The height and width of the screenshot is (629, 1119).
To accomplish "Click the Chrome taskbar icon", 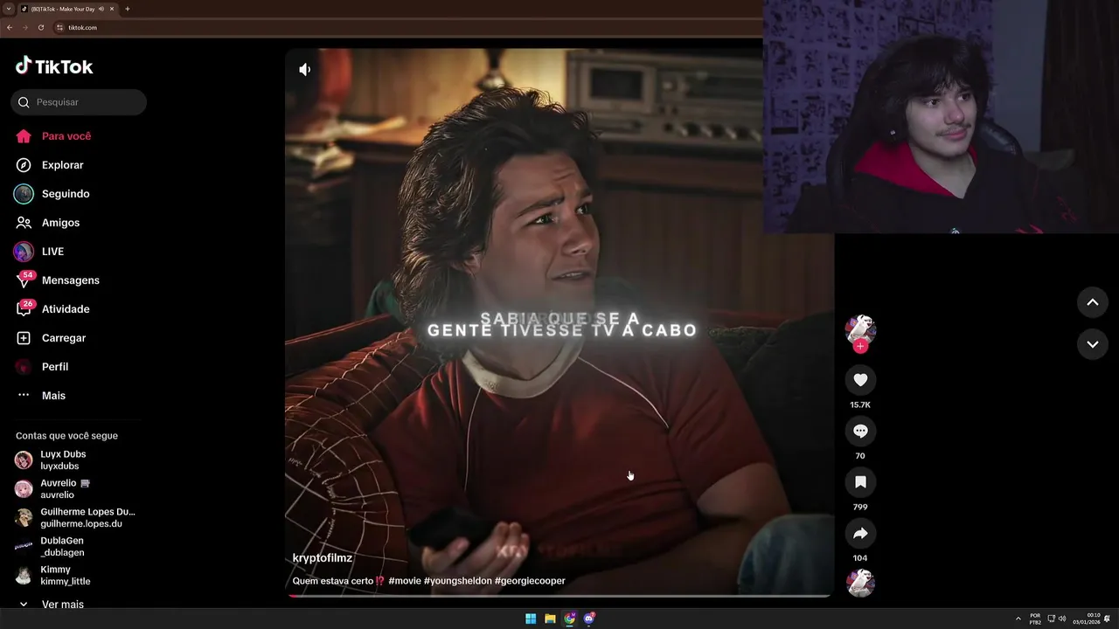I will tap(570, 619).
